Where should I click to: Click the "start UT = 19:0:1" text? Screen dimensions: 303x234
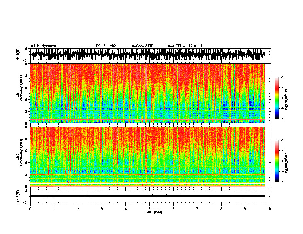pyautogui.click(x=185, y=46)
